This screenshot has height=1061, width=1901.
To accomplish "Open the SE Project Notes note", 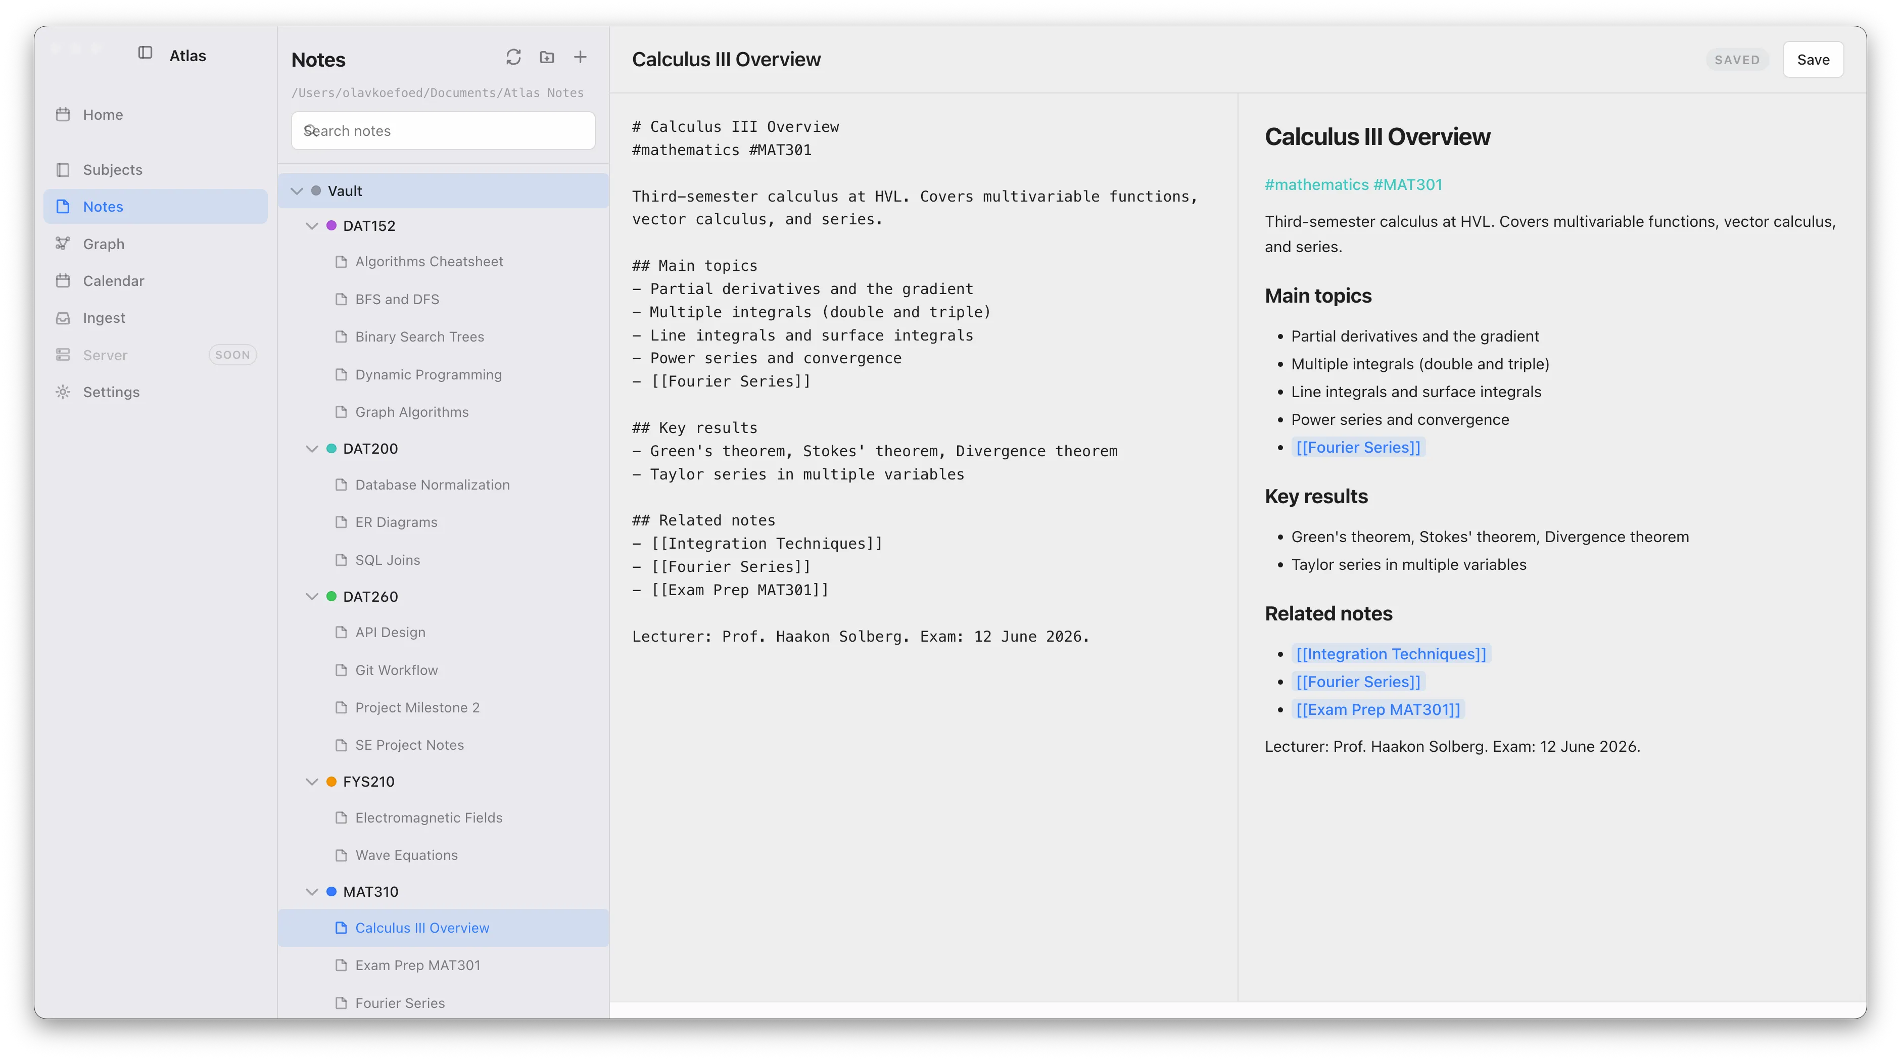I will [443, 745].
